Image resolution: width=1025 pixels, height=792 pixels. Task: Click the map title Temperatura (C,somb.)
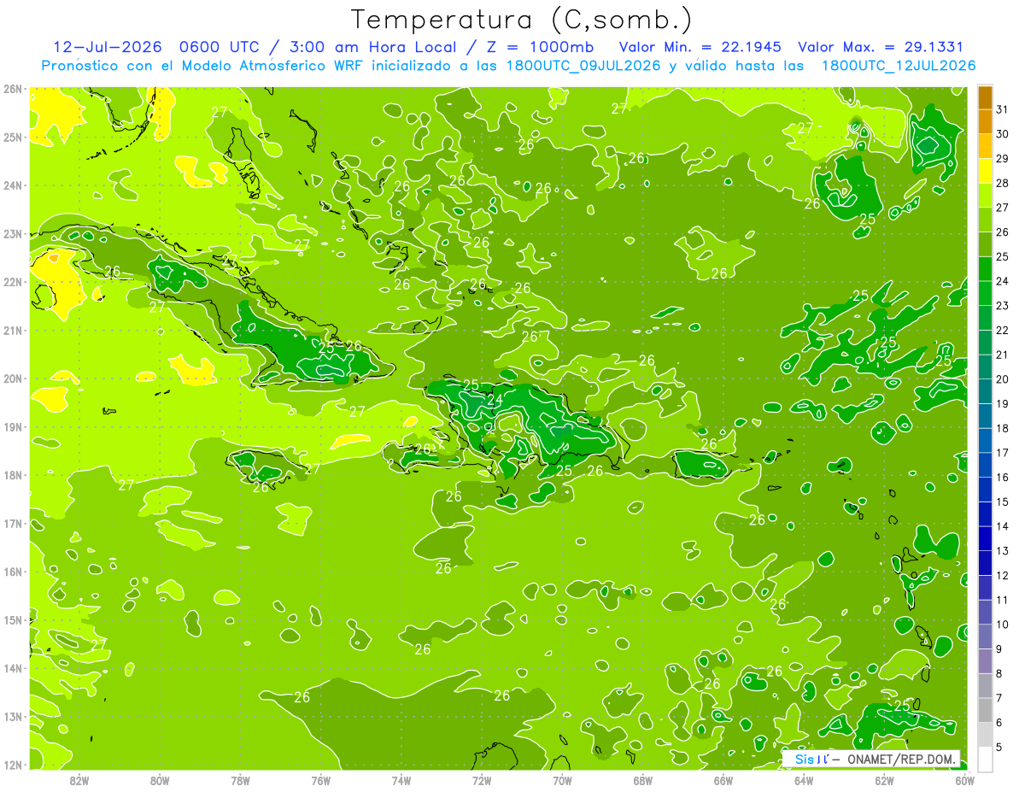coord(522,19)
